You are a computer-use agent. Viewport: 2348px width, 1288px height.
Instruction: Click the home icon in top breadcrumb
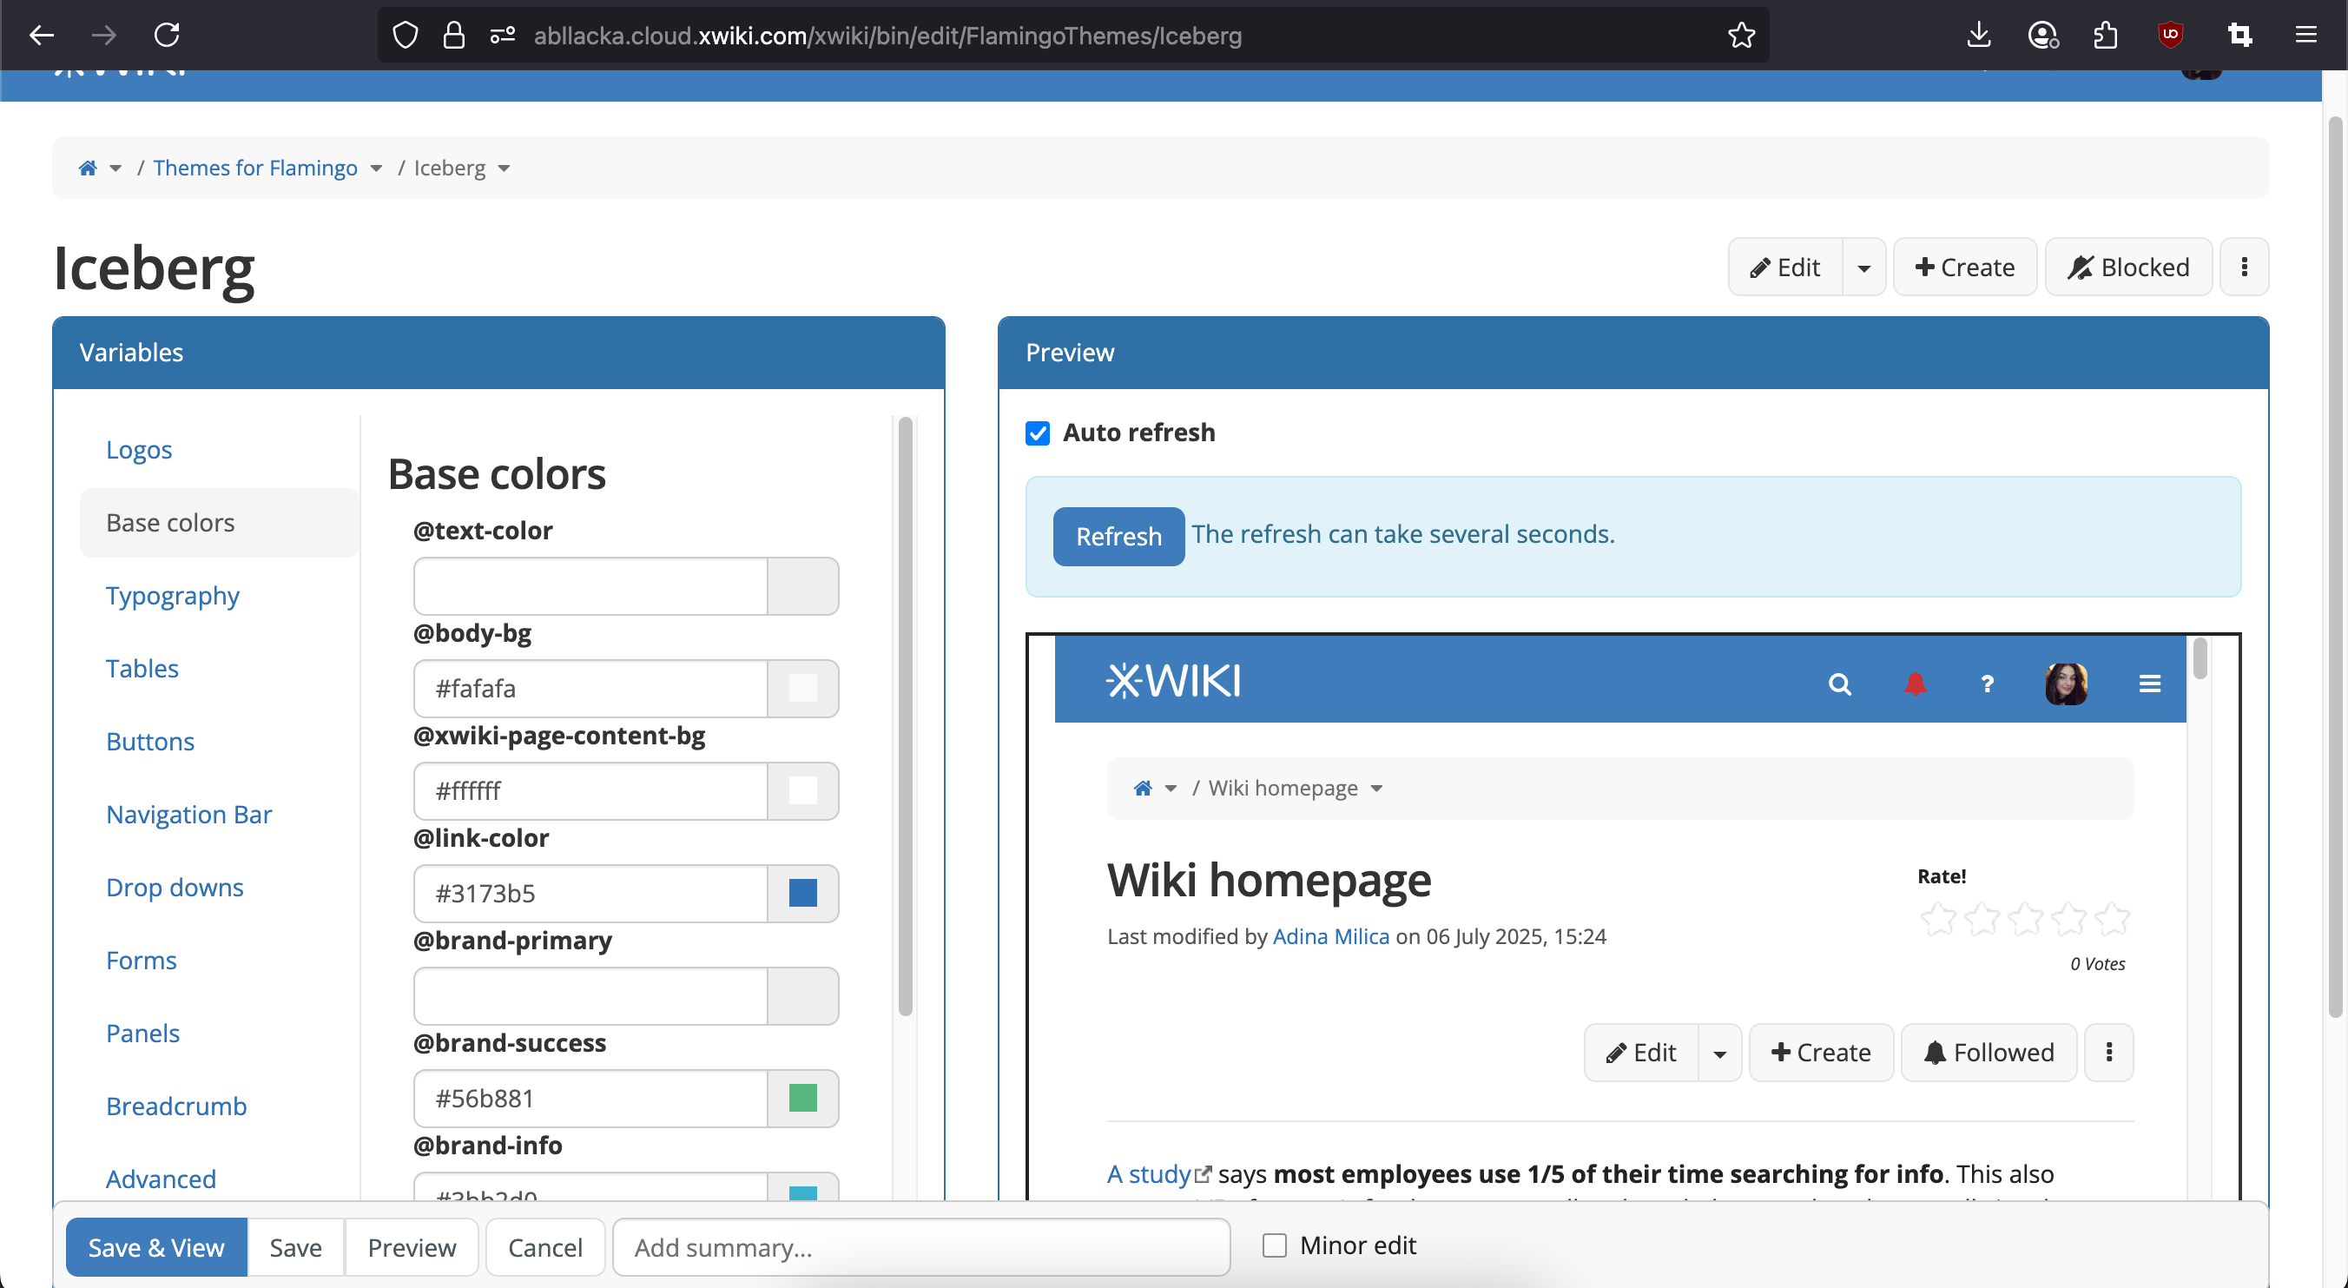pos(88,168)
